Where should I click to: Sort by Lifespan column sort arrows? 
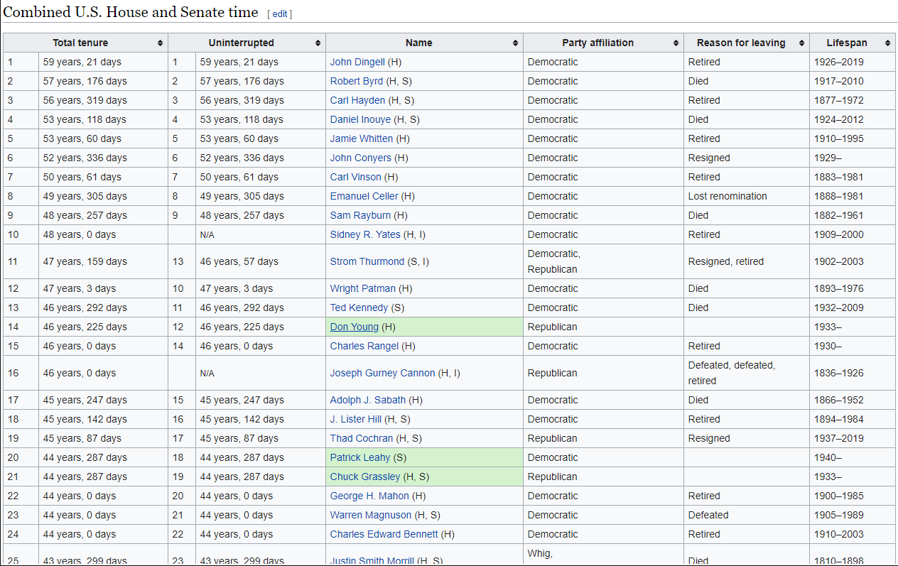click(x=887, y=43)
